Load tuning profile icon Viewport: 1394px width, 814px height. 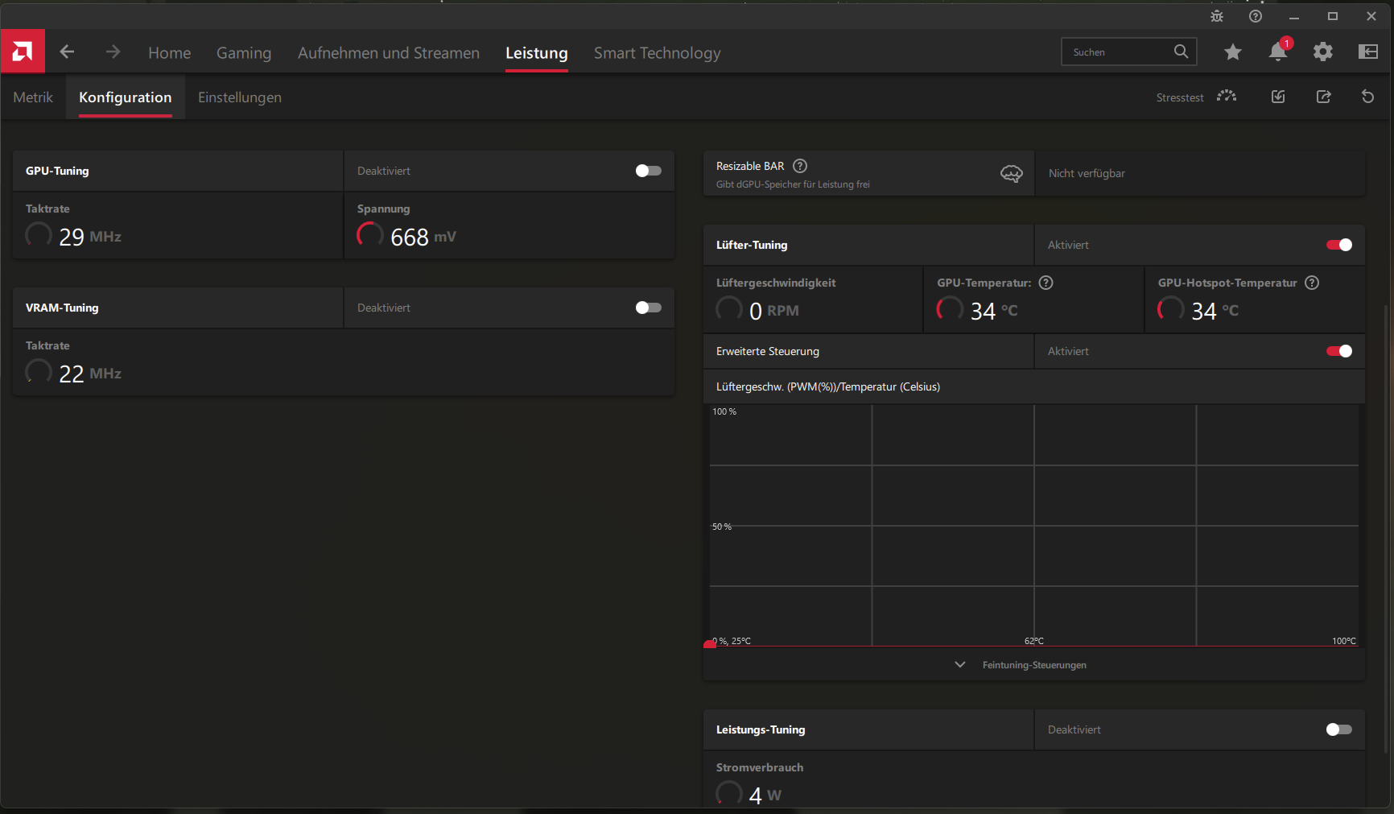(1278, 97)
